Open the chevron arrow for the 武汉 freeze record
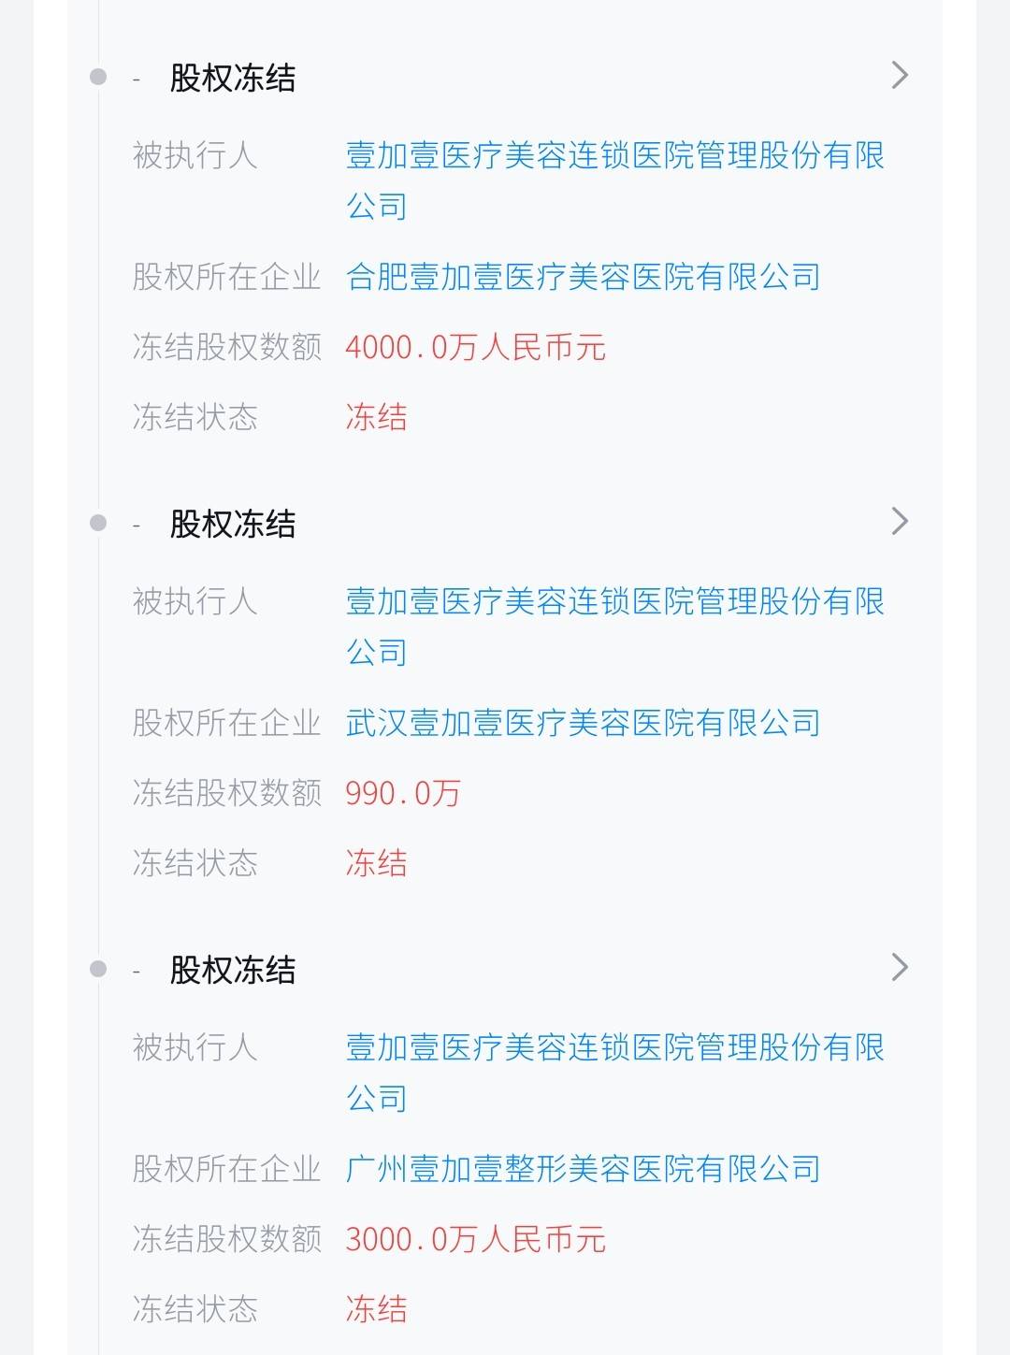The width and height of the screenshot is (1010, 1355). pyautogui.click(x=899, y=521)
